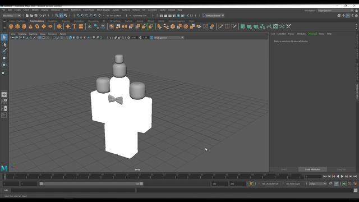Image resolution: width=359 pixels, height=202 pixels.
Task: Click the SVG shelf icon
Action: tap(81, 26)
